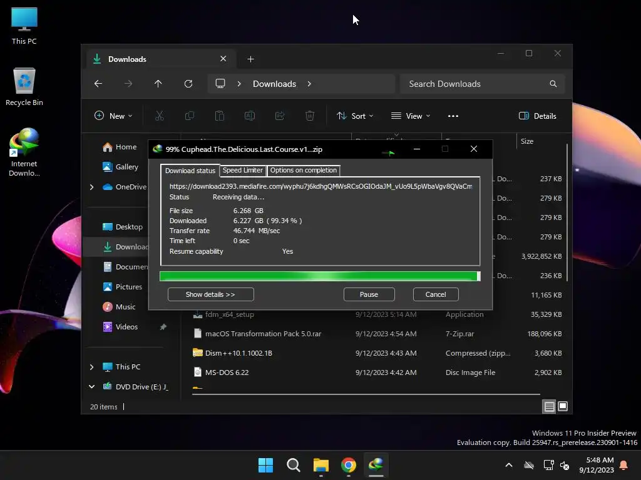Click the Copy icon in Explorer toolbar
The image size is (641, 480).
coord(190,116)
